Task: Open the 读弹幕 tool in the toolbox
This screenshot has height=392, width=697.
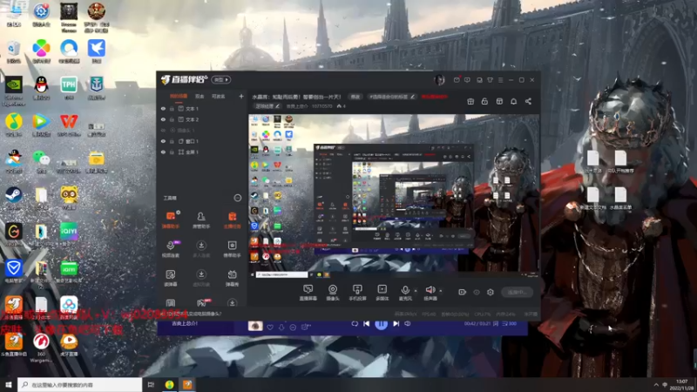Action: pyautogui.click(x=170, y=278)
